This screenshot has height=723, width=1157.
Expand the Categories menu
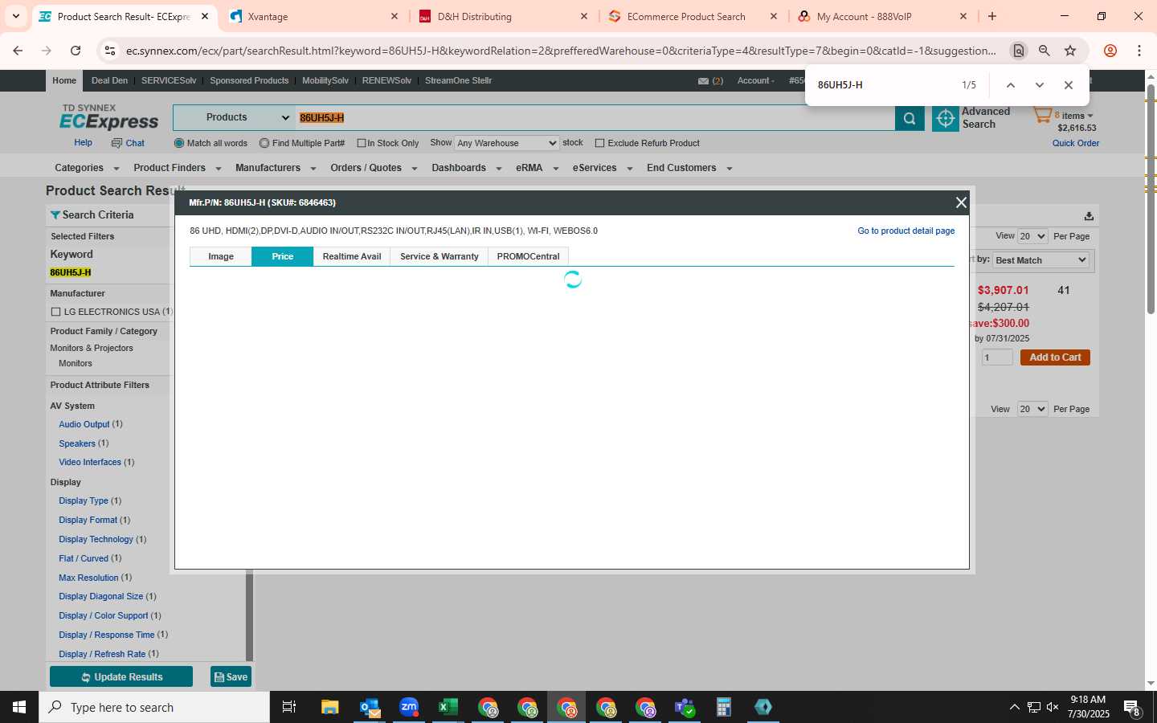pyautogui.click(x=86, y=168)
